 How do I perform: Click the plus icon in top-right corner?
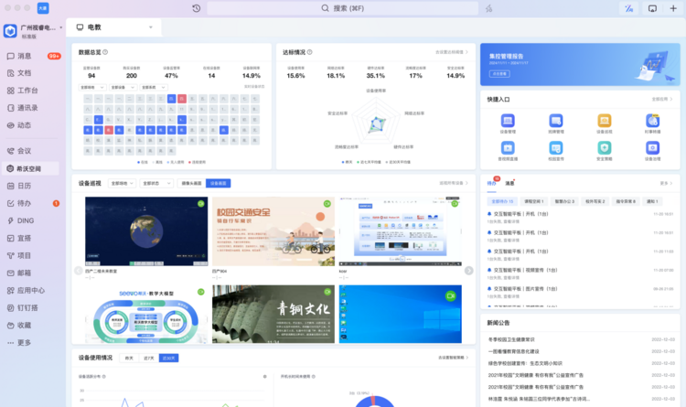[673, 8]
